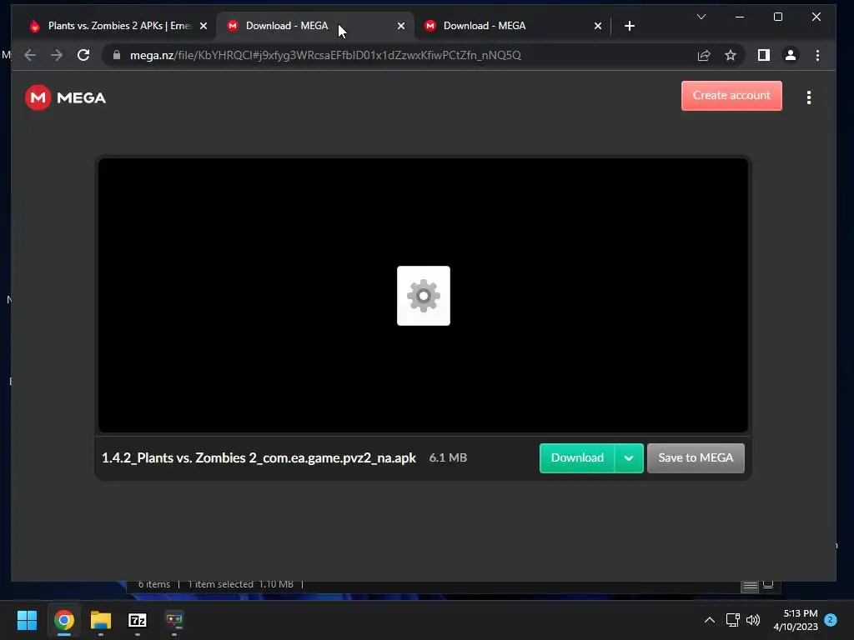
Task: Reload the MEGA page
Action: [x=83, y=55]
